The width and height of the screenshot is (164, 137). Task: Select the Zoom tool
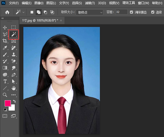pyautogui.click(x=5, y=95)
